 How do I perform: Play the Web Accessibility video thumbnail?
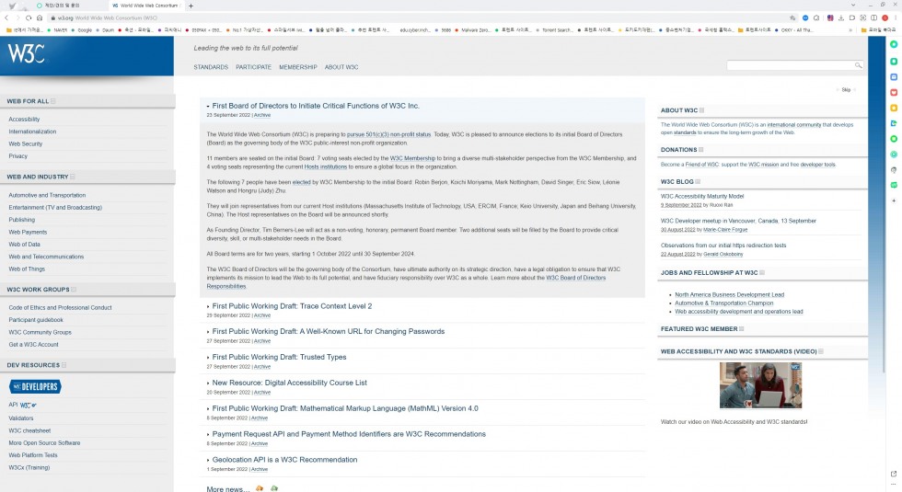760,385
